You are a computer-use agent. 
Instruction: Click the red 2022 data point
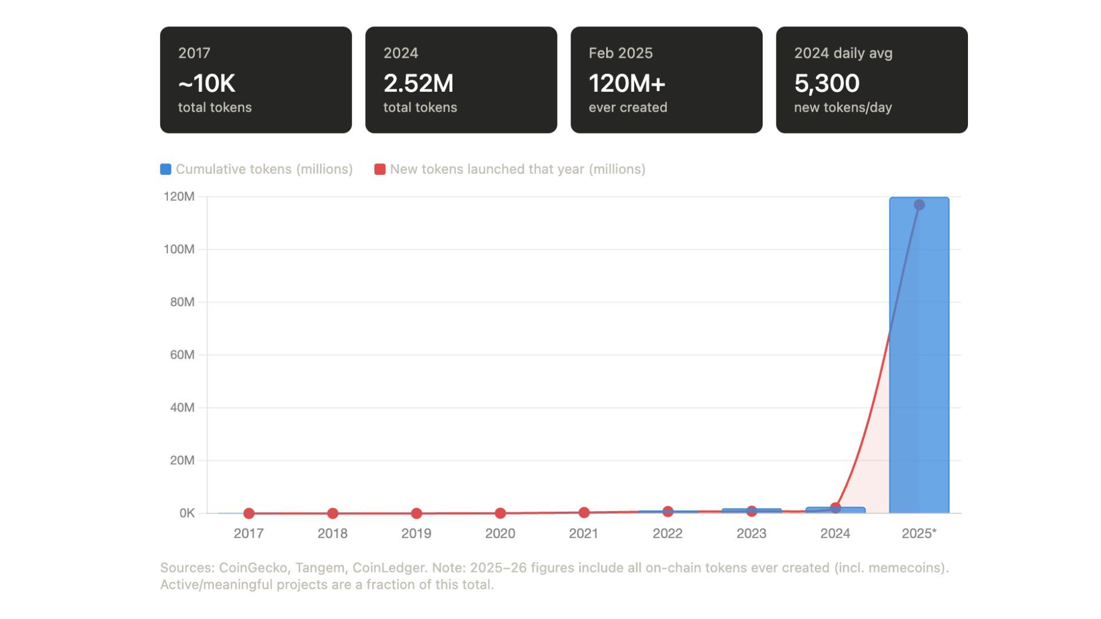[x=667, y=511]
